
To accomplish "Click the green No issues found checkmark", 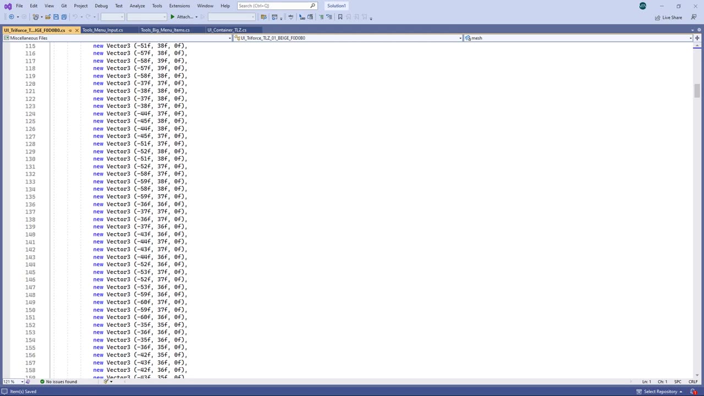I will pos(42,382).
